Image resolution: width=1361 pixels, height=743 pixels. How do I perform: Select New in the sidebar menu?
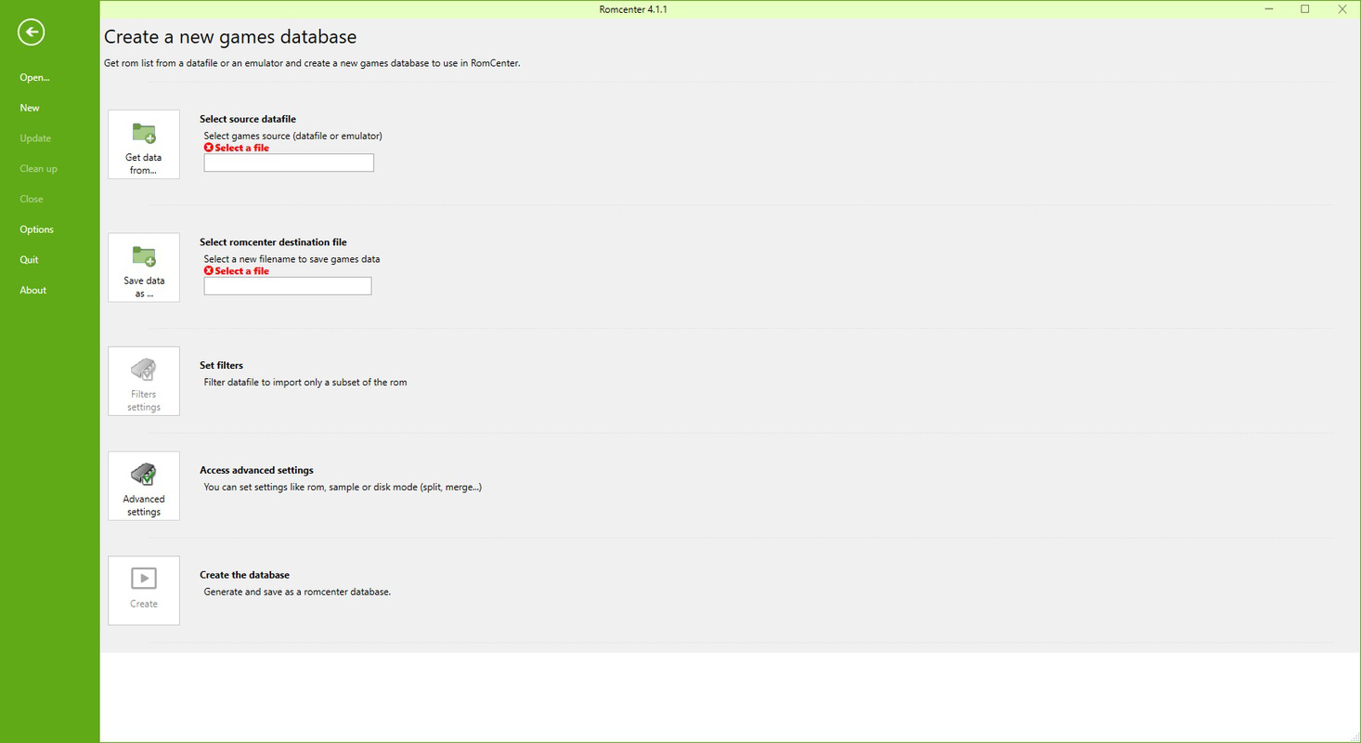tap(30, 108)
